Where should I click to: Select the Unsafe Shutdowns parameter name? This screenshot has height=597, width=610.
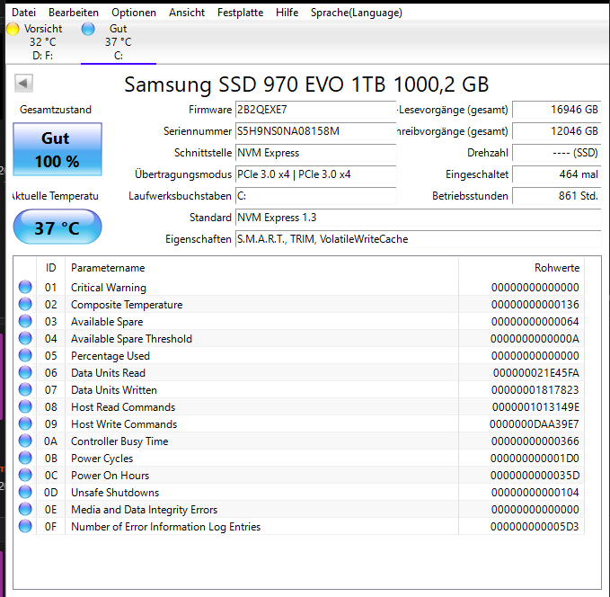coord(115,493)
